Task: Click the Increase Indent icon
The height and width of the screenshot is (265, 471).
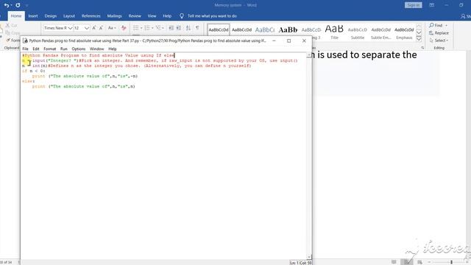Action: coord(179,28)
